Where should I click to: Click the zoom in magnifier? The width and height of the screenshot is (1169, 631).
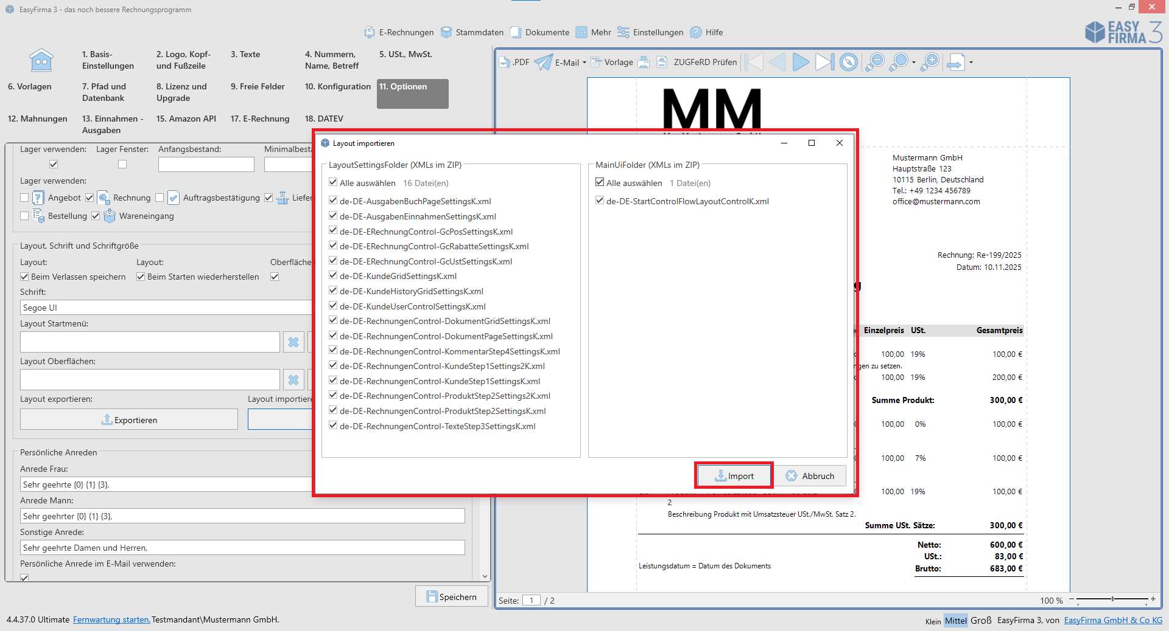930,62
